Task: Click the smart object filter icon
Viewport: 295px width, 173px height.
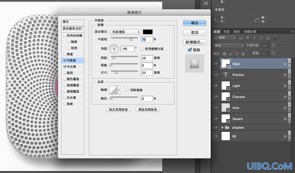Action: (268, 38)
